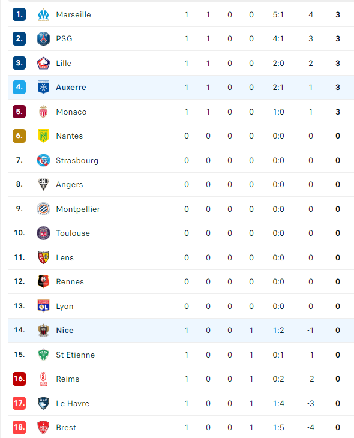Open the Monaco crest icon
This screenshot has height=438, width=354.
[x=43, y=112]
